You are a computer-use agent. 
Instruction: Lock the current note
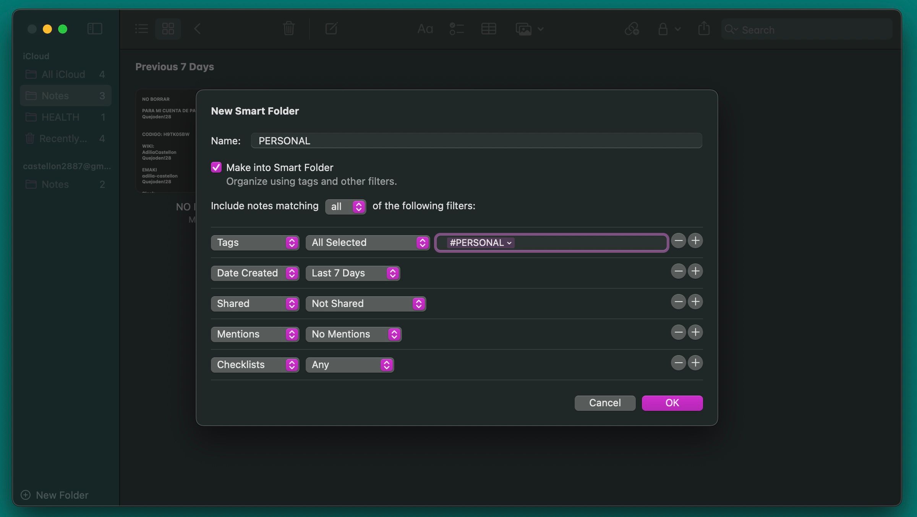click(x=664, y=29)
